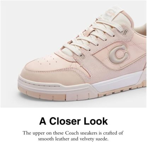Viewport: 147px width, 142px height.
Task: Click "smooth leather and velvety suede" text line
Action: coord(73,139)
